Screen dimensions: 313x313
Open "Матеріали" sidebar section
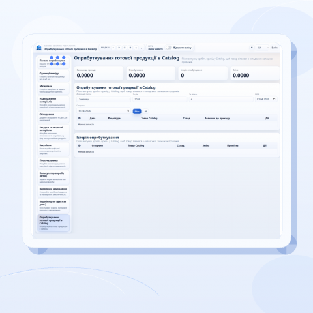click(x=53, y=89)
